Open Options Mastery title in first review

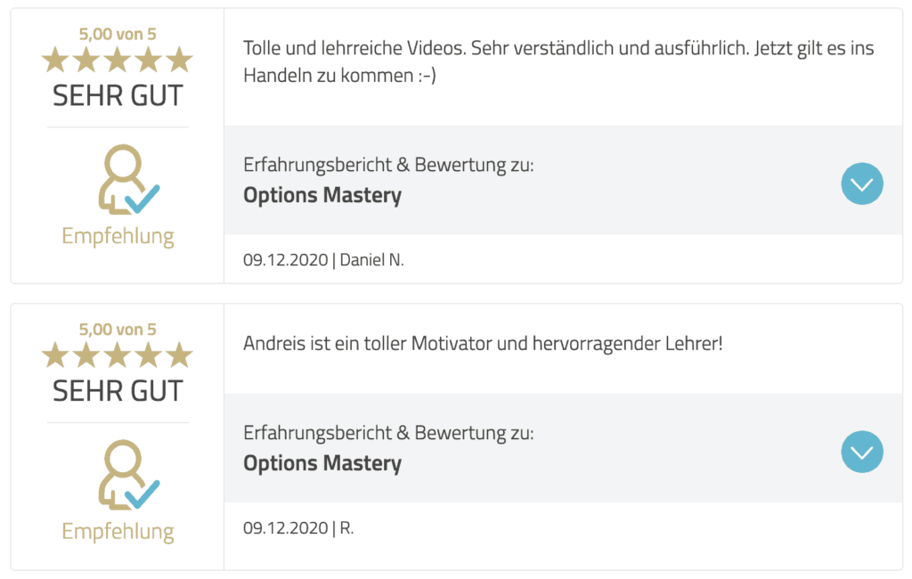point(322,195)
